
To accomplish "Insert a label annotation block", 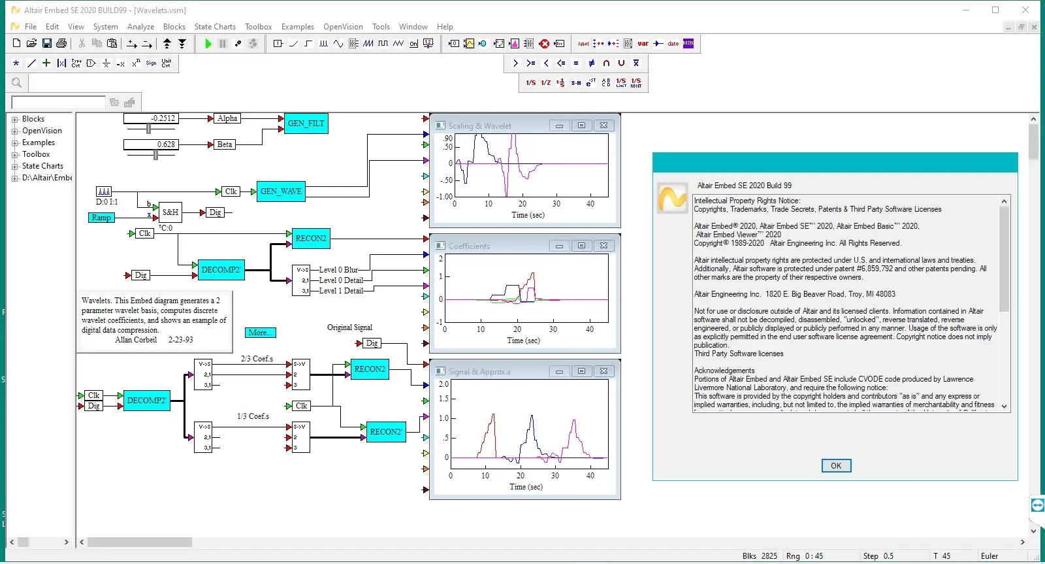I will (583, 44).
